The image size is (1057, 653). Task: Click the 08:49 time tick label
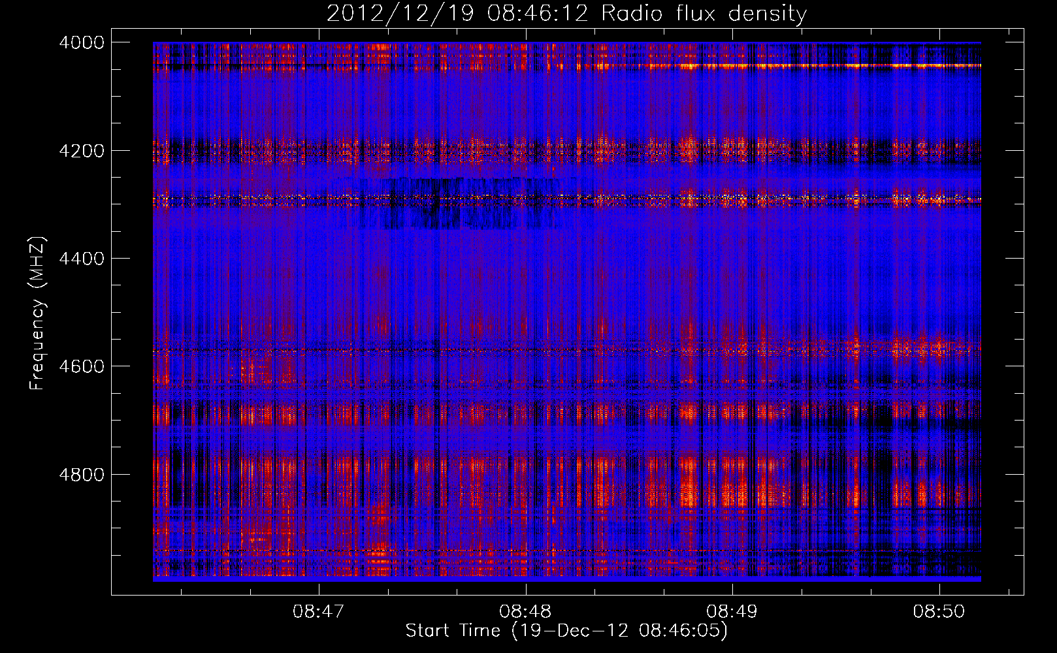click(x=732, y=611)
